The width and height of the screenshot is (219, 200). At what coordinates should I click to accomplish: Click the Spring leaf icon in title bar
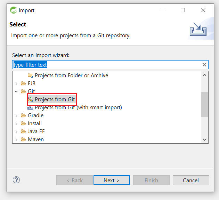tap(14, 10)
